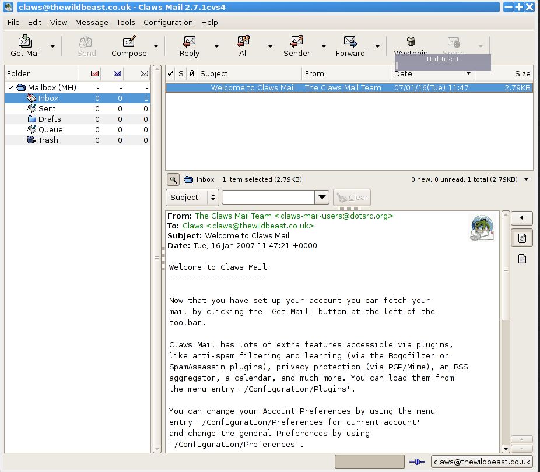This screenshot has width=540, height=472.
Task: Open the folder status dropdown arrow
Action: pyautogui.click(x=526, y=179)
